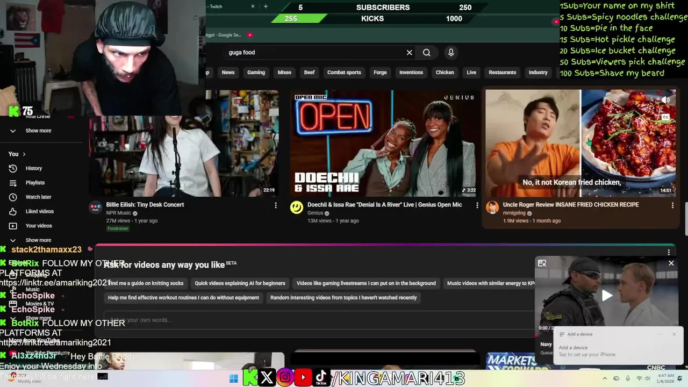Open 'Billie Eilish: Tiny Desk Concert' title link
This screenshot has height=387, width=688.
pos(145,205)
